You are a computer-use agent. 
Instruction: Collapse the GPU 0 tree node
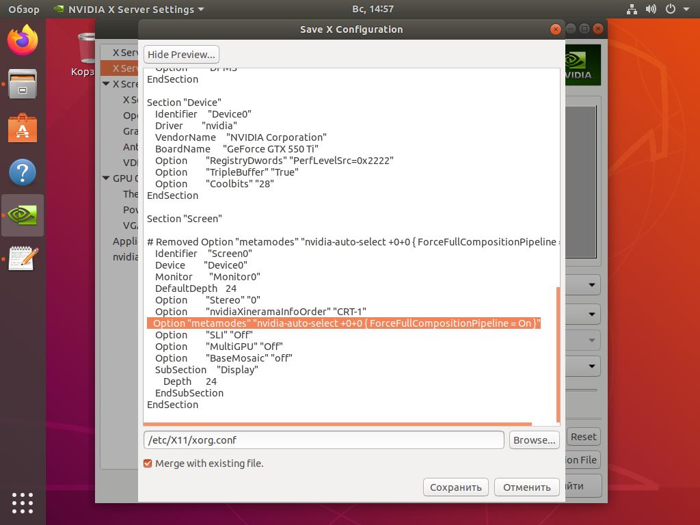106,178
